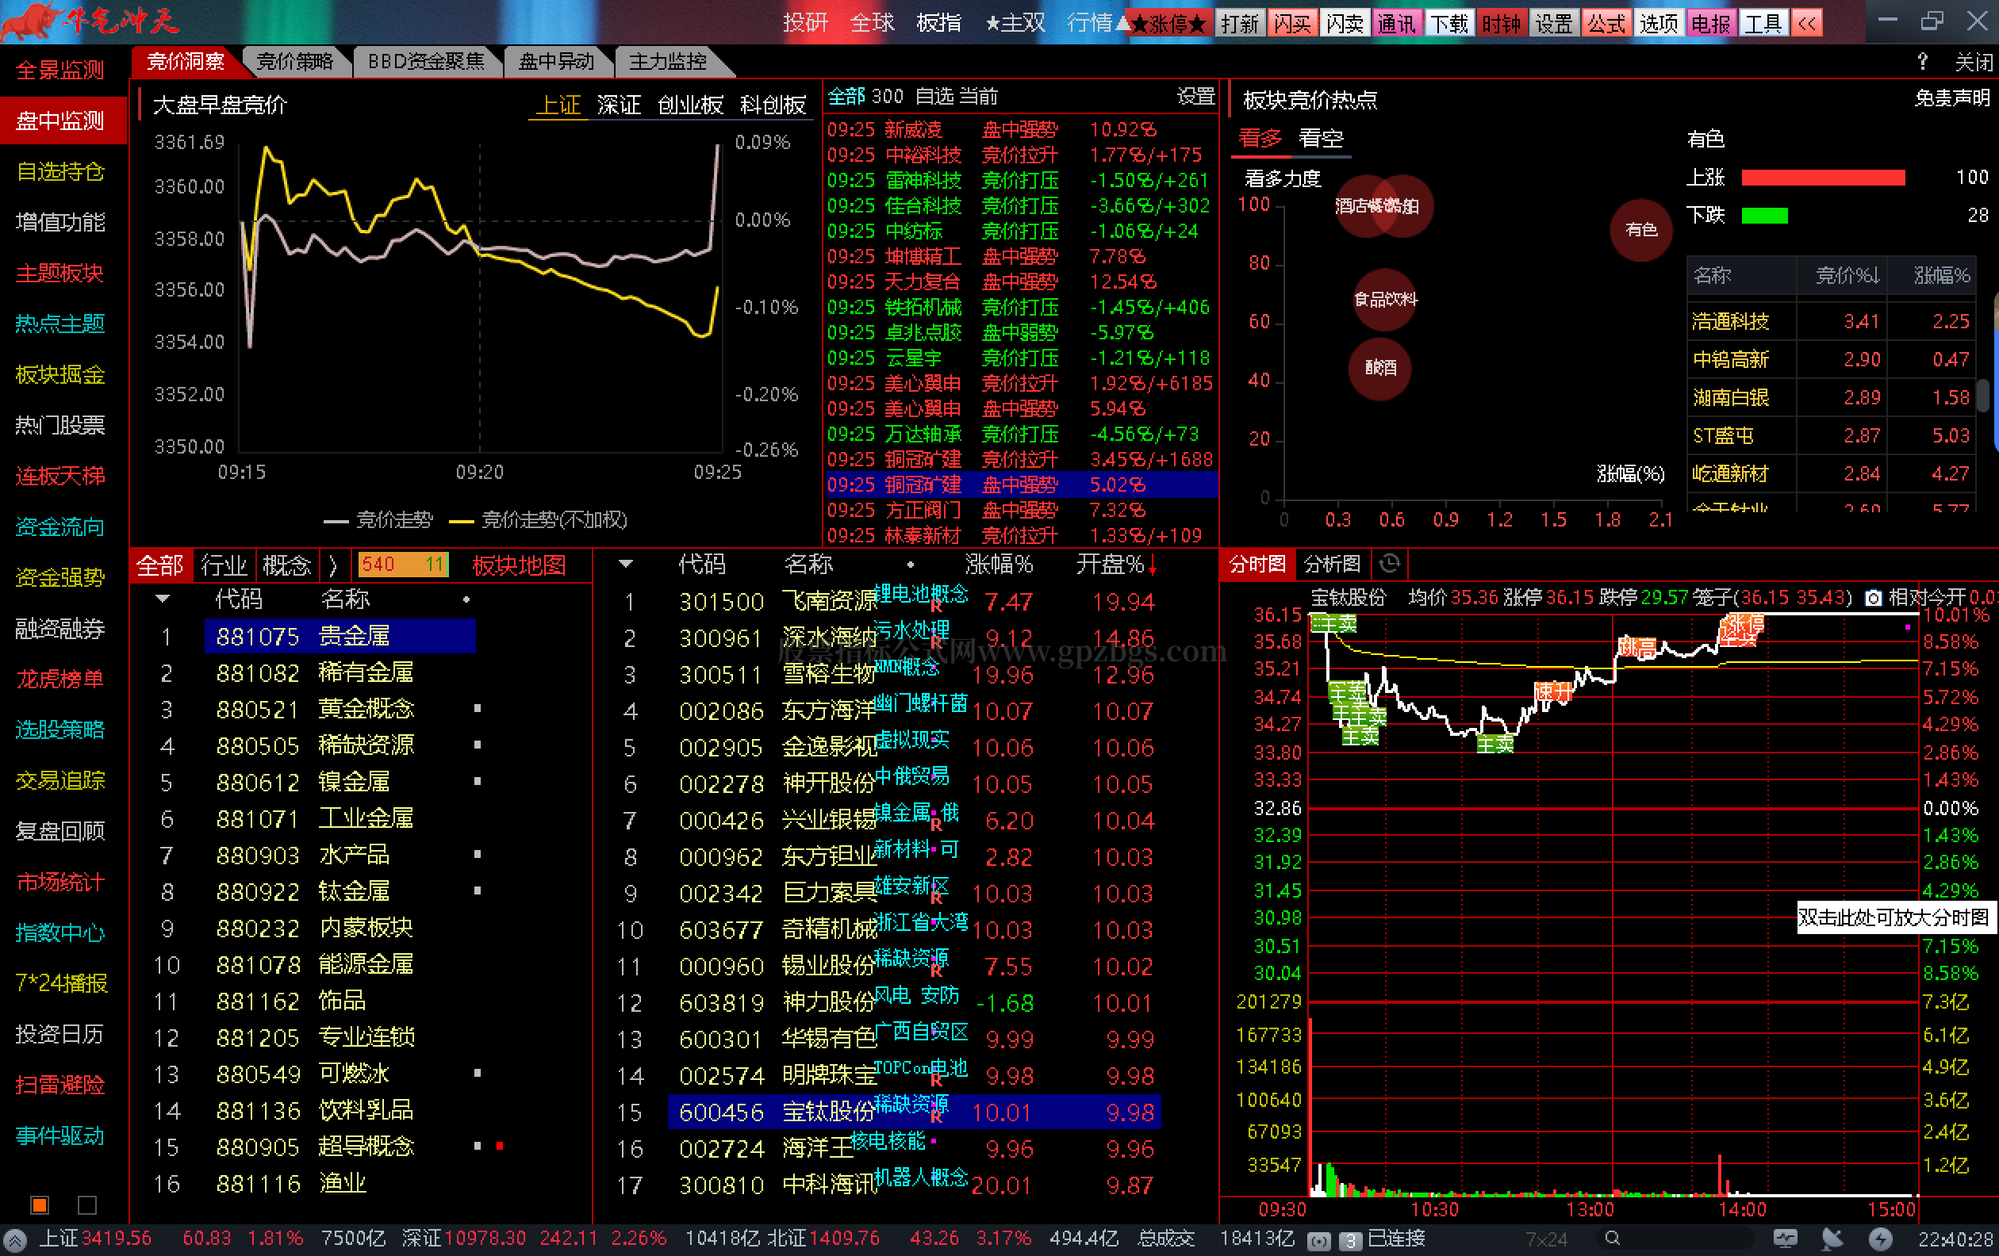Image resolution: width=1999 pixels, height=1256 pixels.
Task: Switch auction chart to 深证
Action: pyautogui.click(x=619, y=105)
